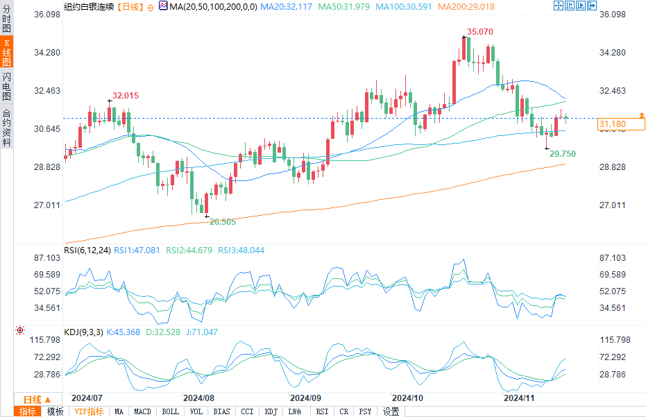Click the RSI1:47.081 value

coord(137,250)
